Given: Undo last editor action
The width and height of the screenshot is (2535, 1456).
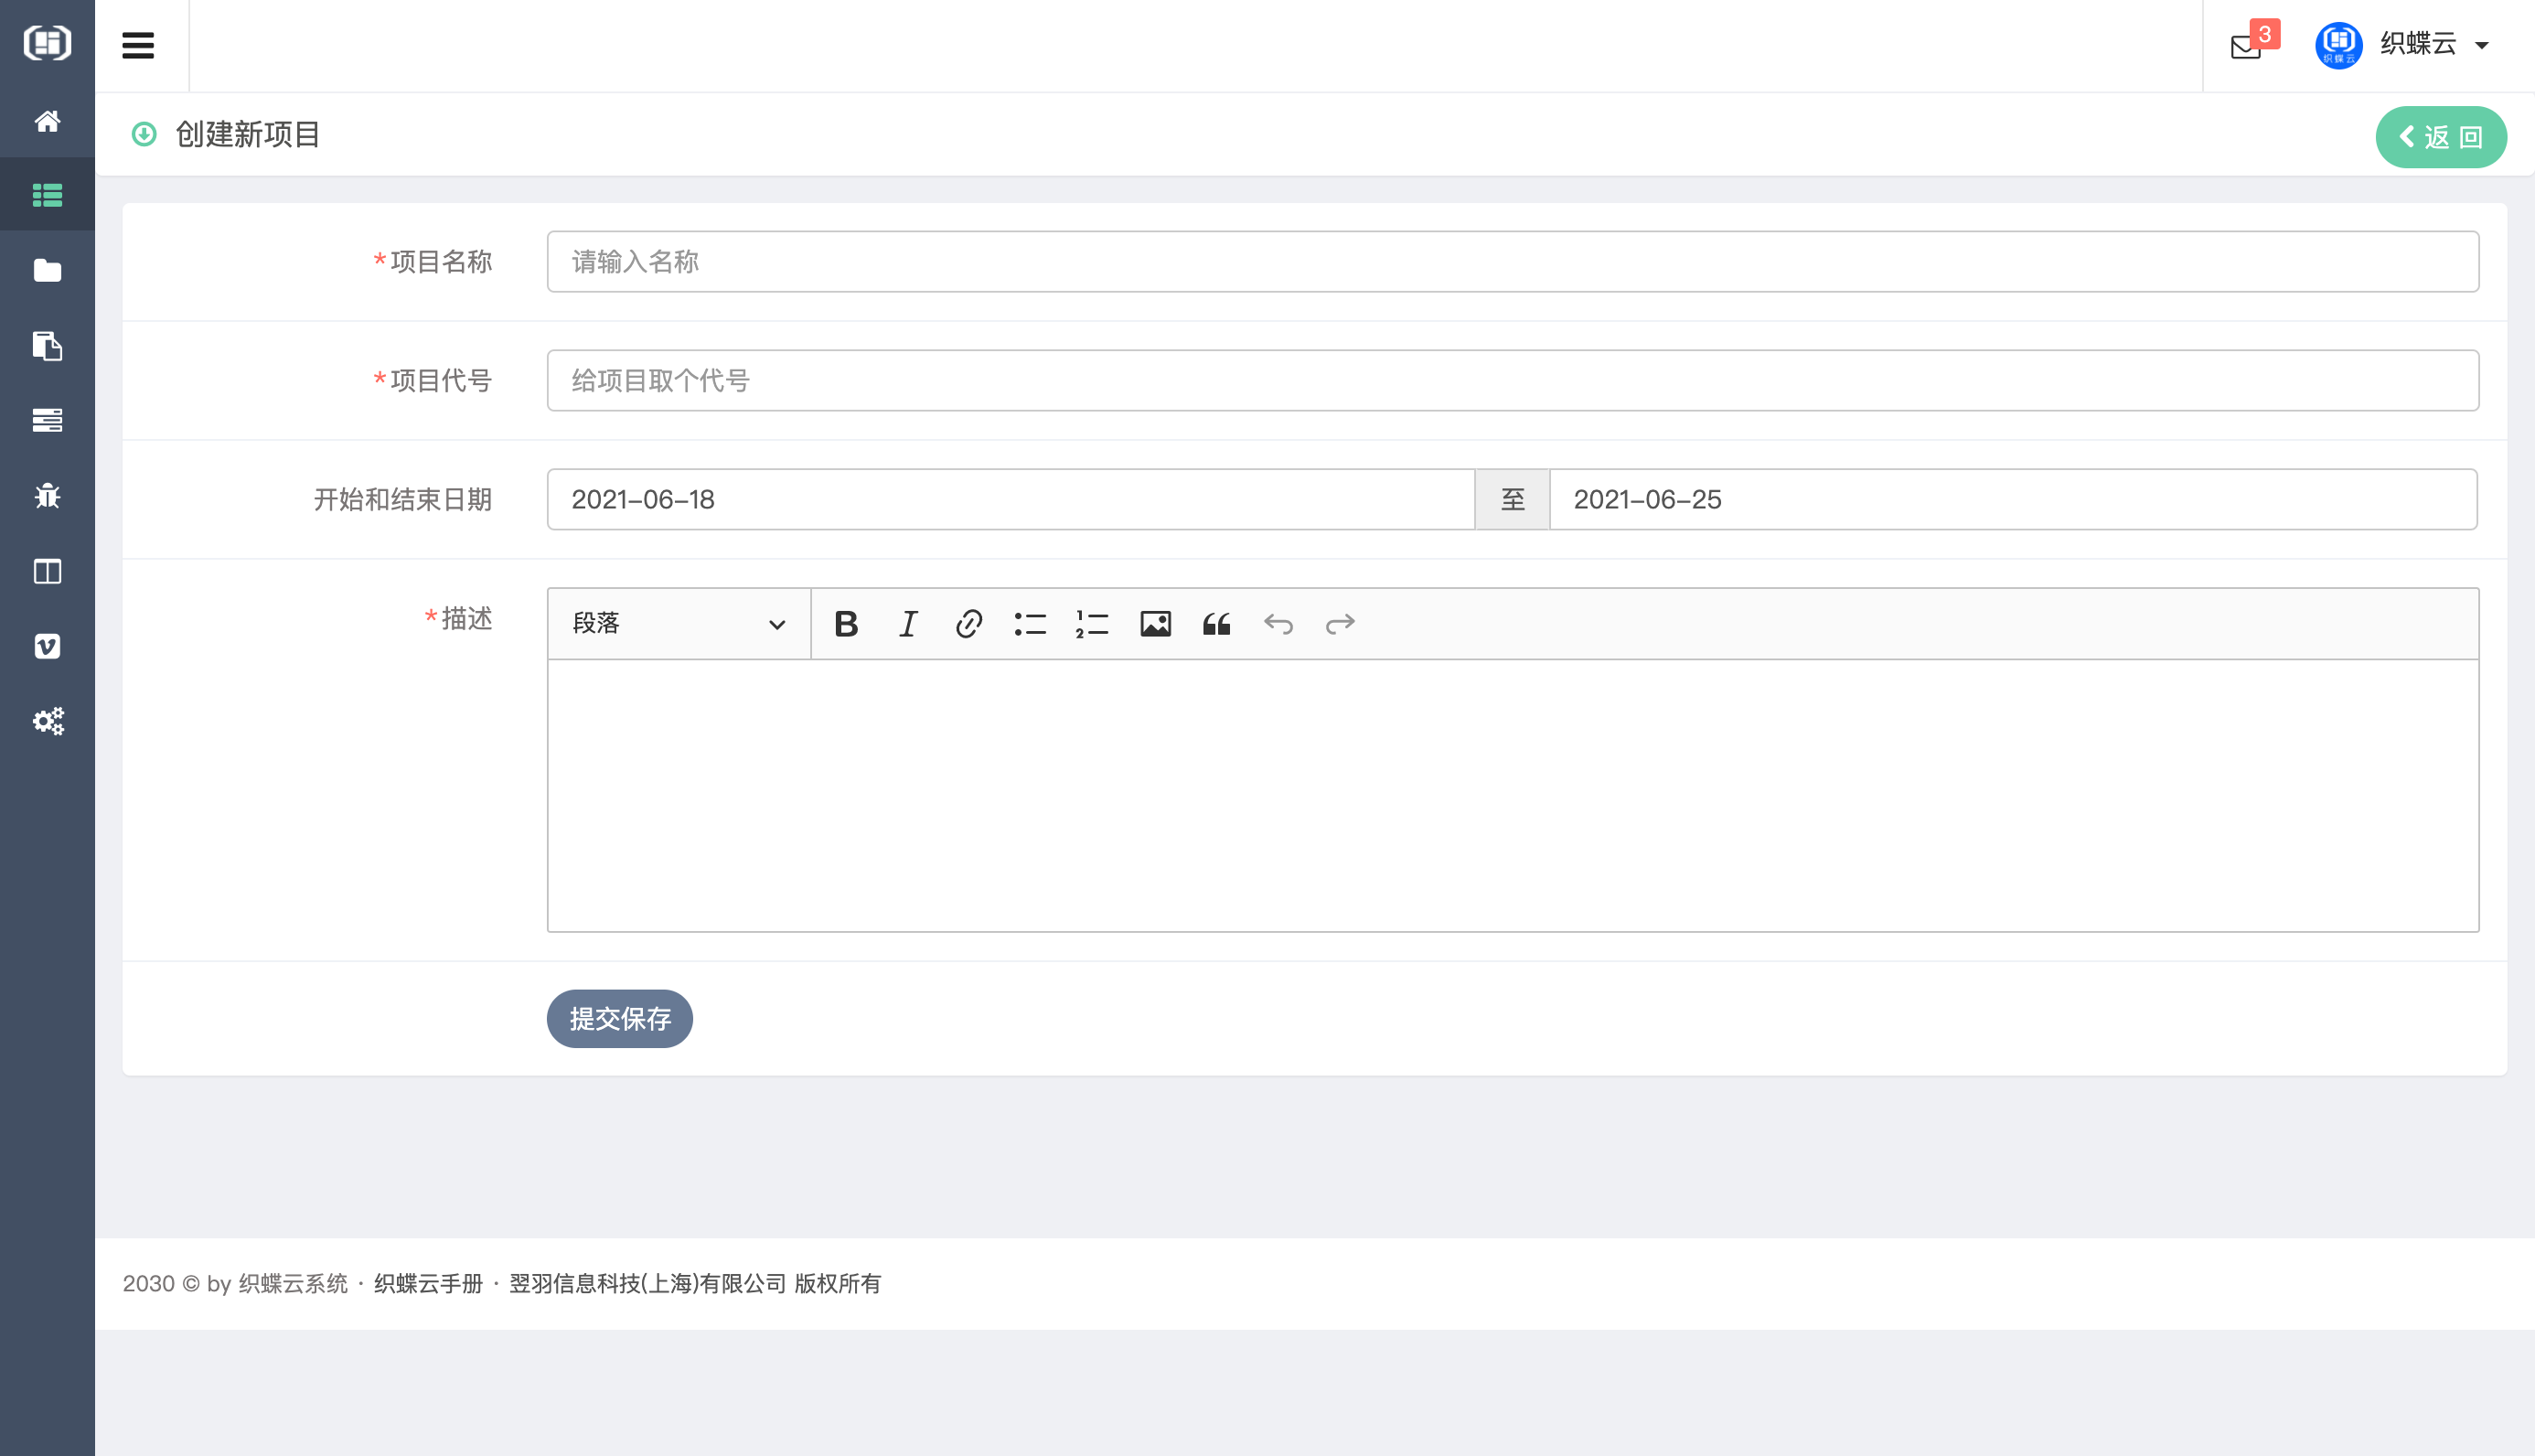Looking at the screenshot, I should point(1278,624).
